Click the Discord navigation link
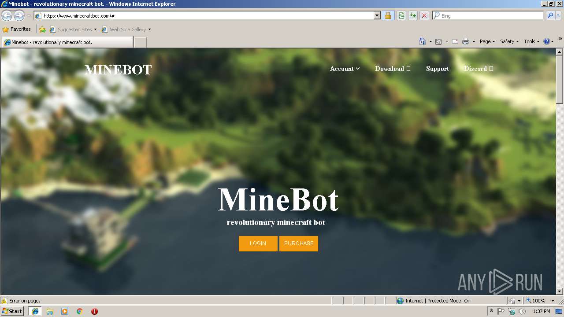The width and height of the screenshot is (564, 317). [479, 69]
